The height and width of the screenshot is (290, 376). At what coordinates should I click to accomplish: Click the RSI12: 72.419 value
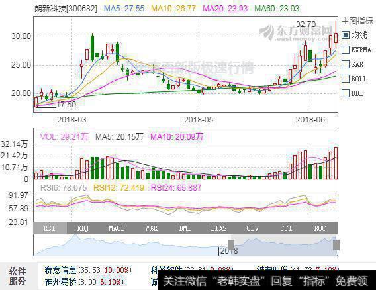118,187
